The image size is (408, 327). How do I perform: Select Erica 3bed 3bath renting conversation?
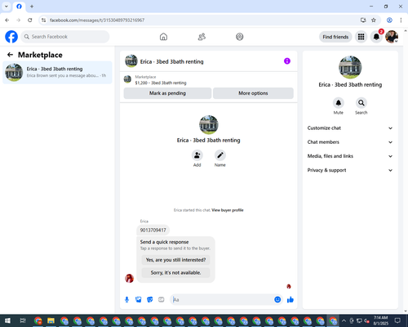[x=57, y=72]
